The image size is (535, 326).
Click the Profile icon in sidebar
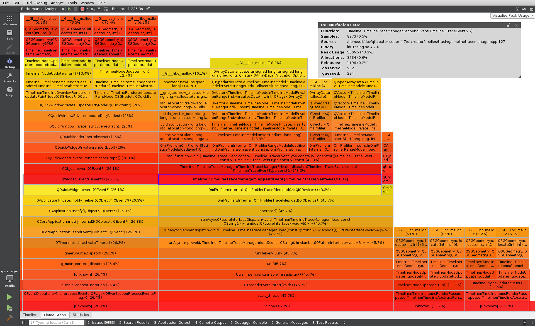click(x=9, y=279)
